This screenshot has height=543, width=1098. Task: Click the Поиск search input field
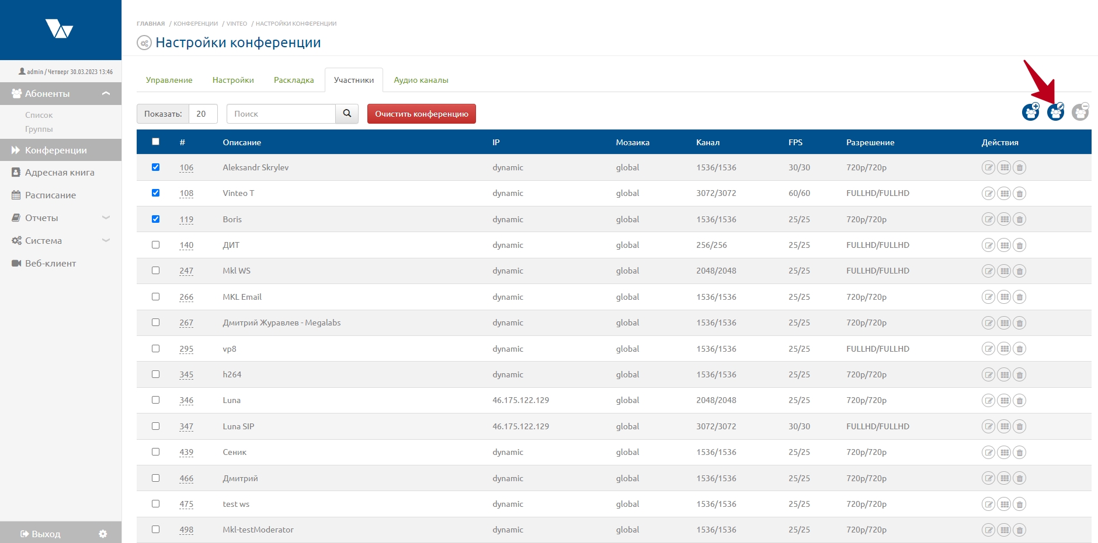281,114
